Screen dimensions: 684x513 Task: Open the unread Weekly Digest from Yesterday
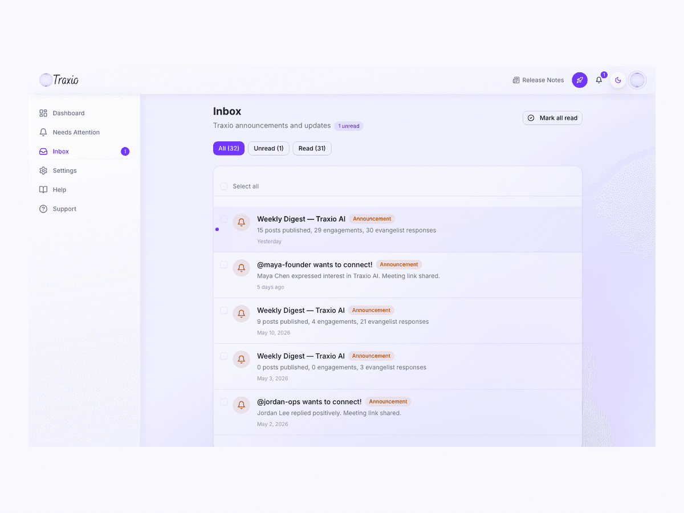tap(397, 230)
